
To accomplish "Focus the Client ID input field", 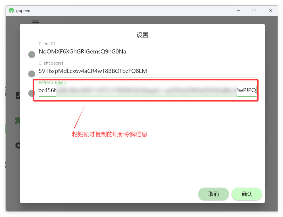I will coord(148,52).
